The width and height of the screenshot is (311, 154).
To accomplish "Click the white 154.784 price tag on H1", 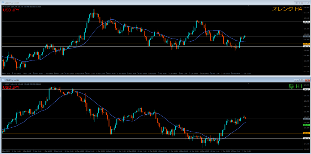I will pyautogui.click(x=306, y=138).
